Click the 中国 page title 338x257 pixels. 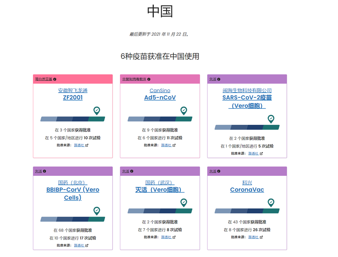click(160, 11)
